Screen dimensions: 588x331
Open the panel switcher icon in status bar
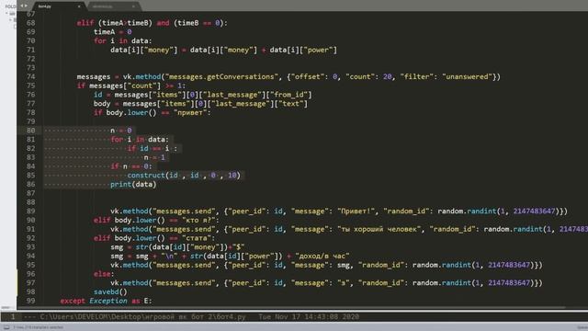pyautogui.click(x=6, y=327)
